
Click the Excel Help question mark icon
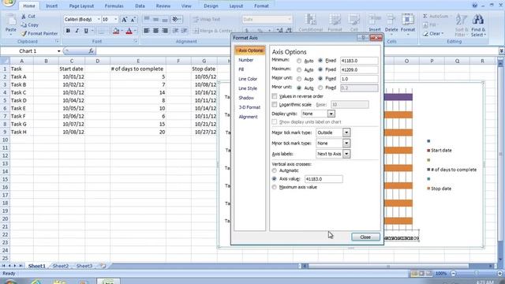pos(474,6)
